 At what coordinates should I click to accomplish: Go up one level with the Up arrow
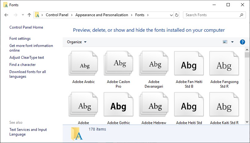29,15
